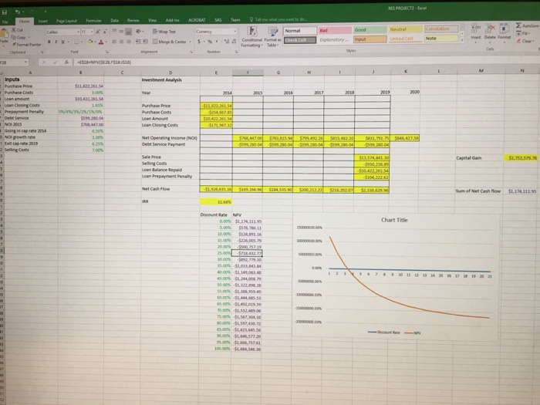Expand the cell styles gallery
The height and width of the screenshot is (405, 540).
[463, 40]
